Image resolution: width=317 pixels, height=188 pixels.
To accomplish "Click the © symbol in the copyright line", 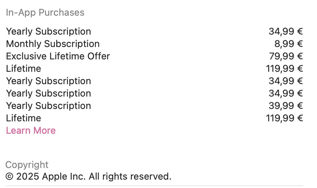I will coord(9,177).
